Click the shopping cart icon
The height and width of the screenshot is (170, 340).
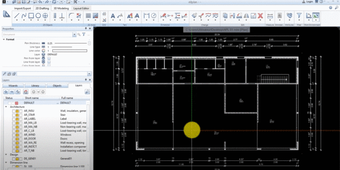click(316, 2)
